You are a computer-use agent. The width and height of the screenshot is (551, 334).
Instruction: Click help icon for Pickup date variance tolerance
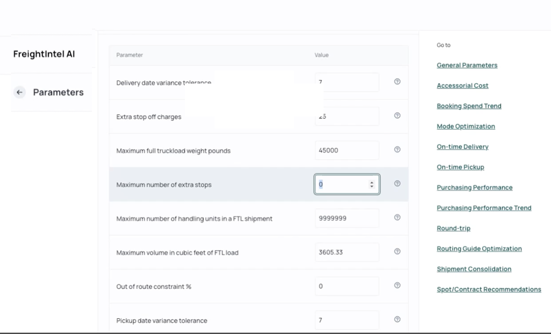coord(397,320)
